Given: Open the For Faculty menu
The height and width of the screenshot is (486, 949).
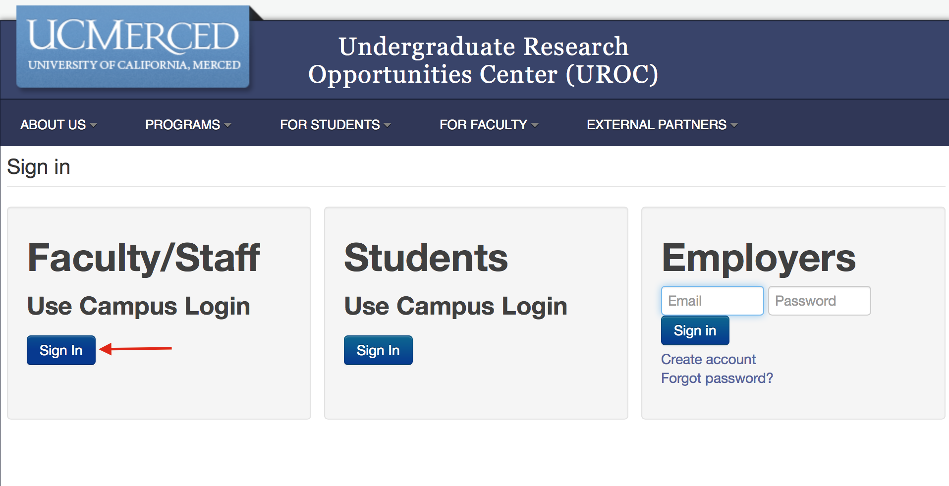Looking at the screenshot, I should pos(483,125).
